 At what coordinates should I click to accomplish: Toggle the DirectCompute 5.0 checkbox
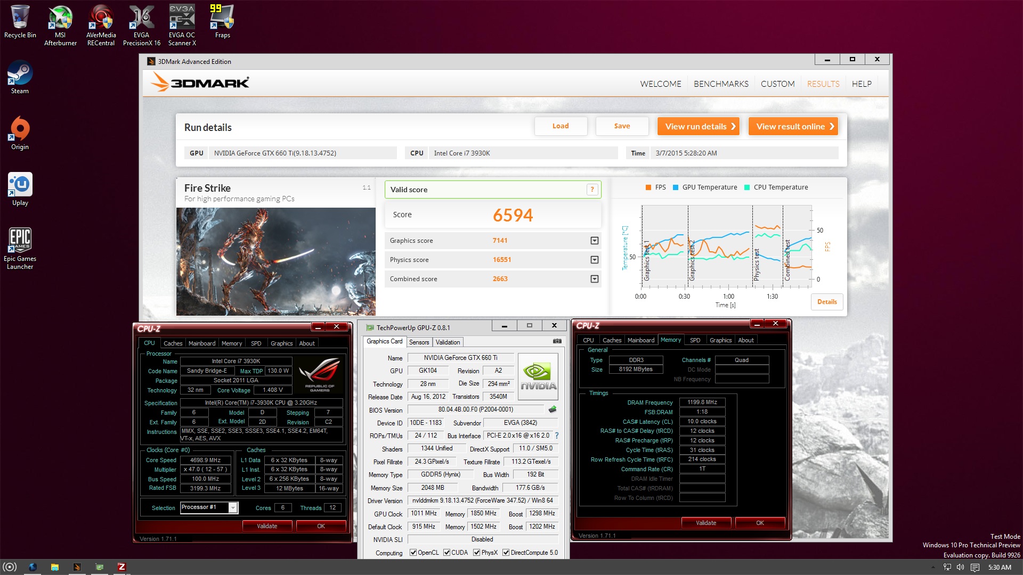pyautogui.click(x=506, y=553)
